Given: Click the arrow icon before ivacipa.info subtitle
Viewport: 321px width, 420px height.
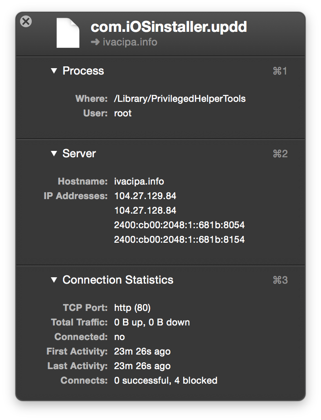Looking at the screenshot, I should coord(95,42).
